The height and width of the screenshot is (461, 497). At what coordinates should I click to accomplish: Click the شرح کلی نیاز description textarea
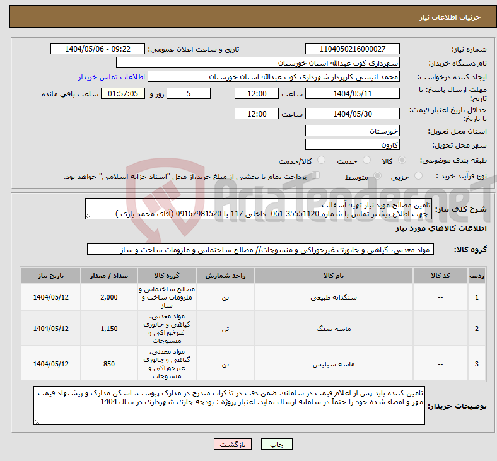point(259,209)
